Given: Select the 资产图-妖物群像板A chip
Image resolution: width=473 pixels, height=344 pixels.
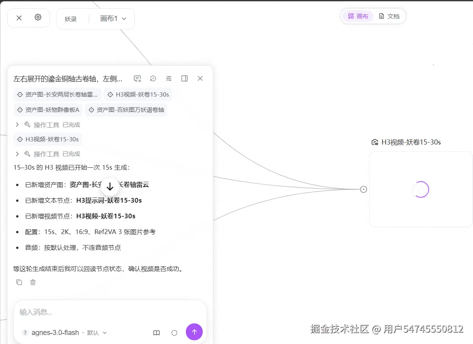Looking at the screenshot, I should point(48,110).
